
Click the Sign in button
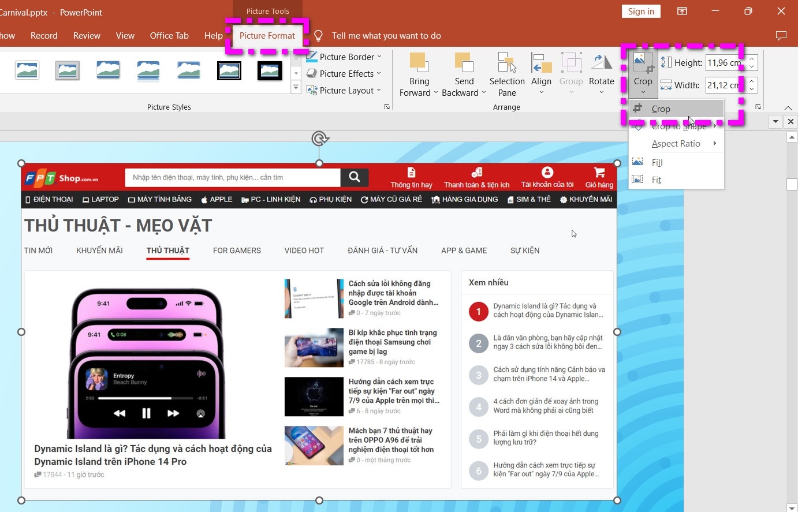[641, 11]
